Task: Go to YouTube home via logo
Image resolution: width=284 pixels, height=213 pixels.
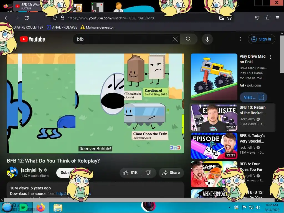Action: click(32, 39)
